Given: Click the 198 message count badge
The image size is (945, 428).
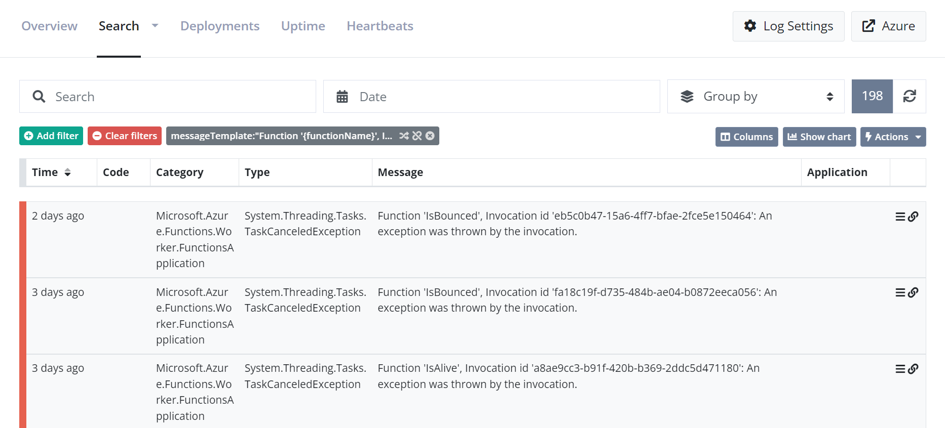Looking at the screenshot, I should click(x=872, y=96).
